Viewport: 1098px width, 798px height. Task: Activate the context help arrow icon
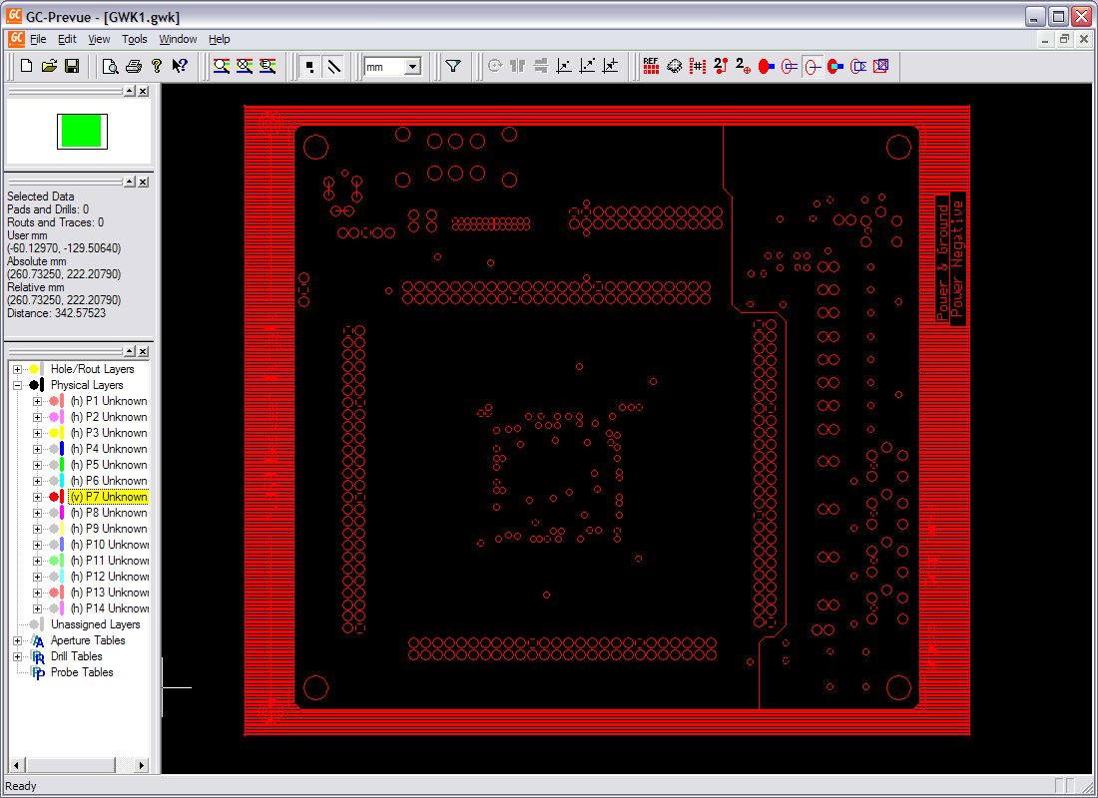(179, 66)
